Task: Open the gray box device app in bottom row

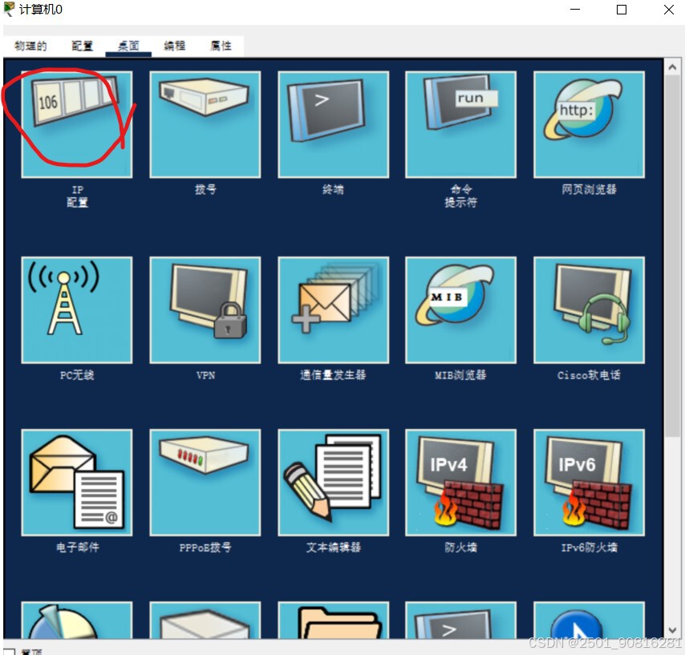Action: [205, 620]
